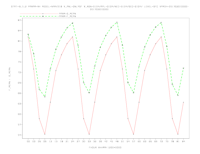
Task: Click y-axis tick label 63
Action: click(x=19, y=104)
